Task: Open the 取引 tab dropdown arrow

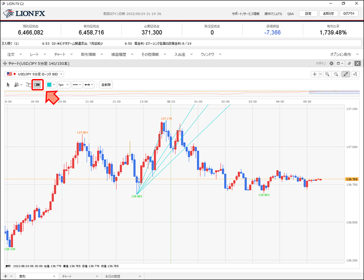Action: 54,277
